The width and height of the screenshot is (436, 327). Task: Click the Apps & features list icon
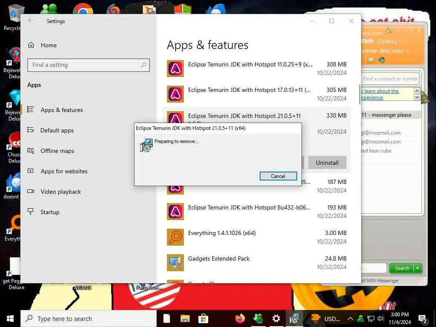[x=31, y=109]
